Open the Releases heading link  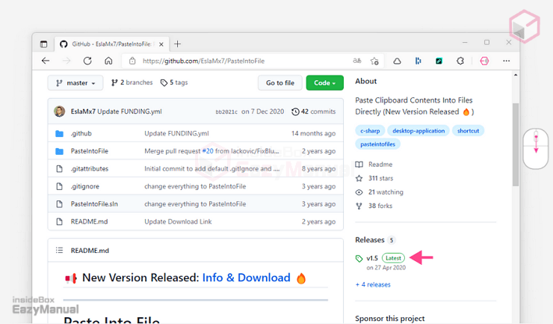click(x=370, y=240)
